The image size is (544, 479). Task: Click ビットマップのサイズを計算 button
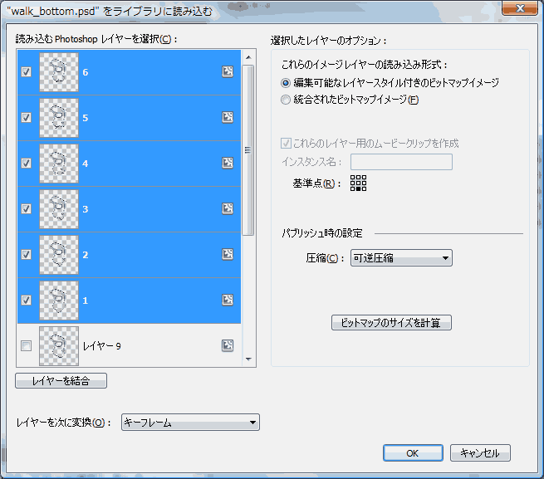pyautogui.click(x=391, y=323)
